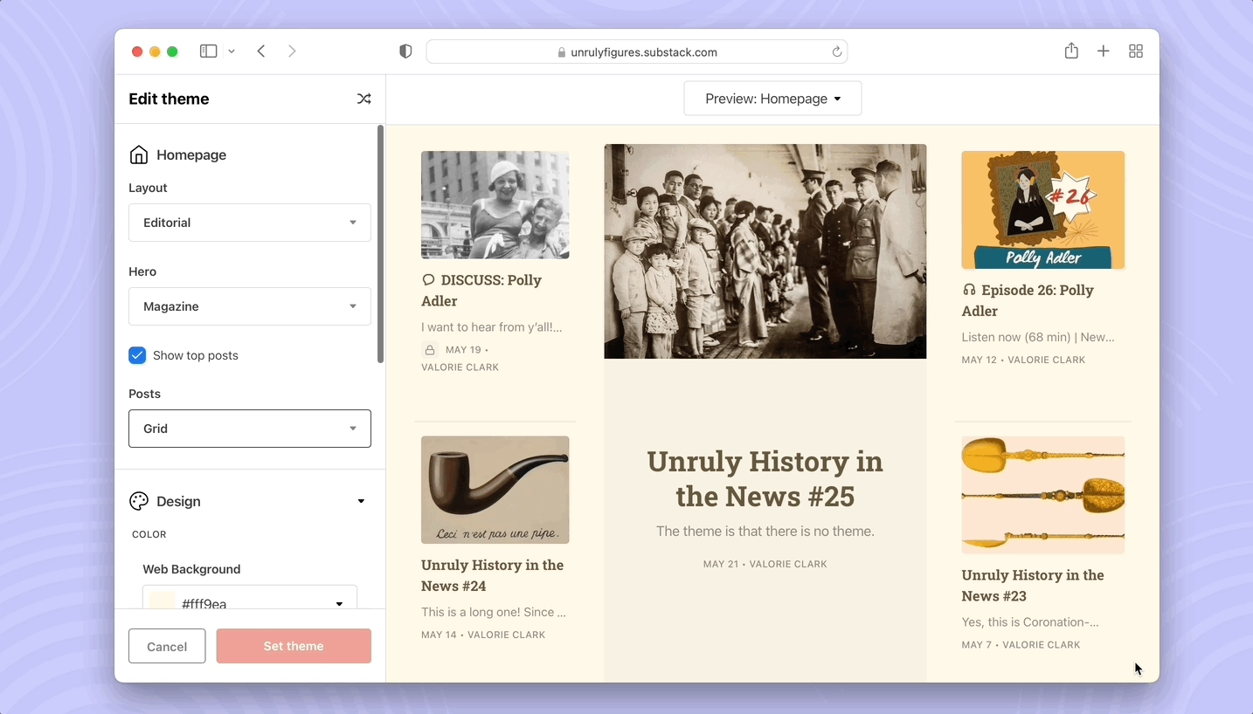Open Unruly History in the News #23
This screenshot has width=1253, height=714.
coord(1033,586)
